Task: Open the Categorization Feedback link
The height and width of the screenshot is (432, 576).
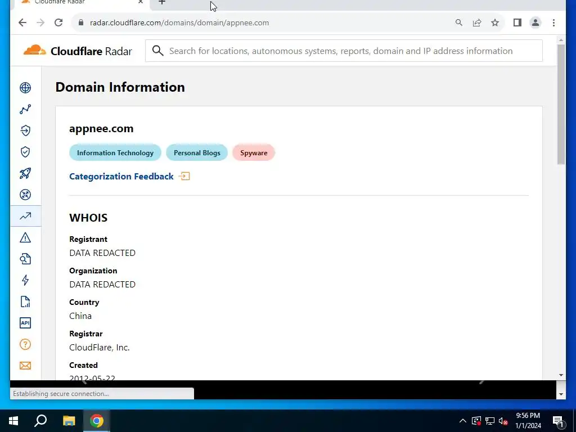Action: [121, 177]
